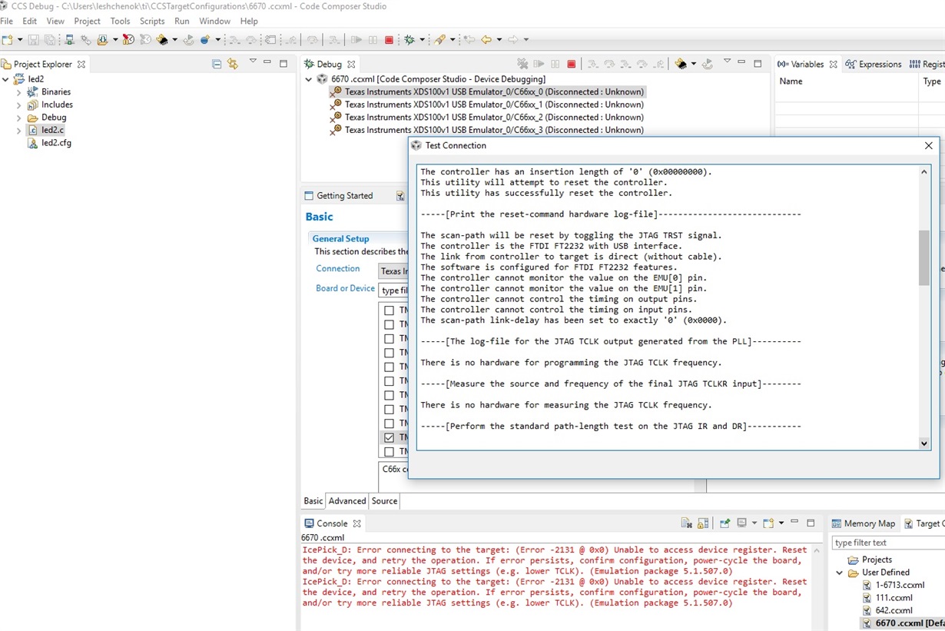This screenshot has height=631, width=945.
Task: Click Remove All Terminated icon in Debug view
Action: tap(522, 64)
